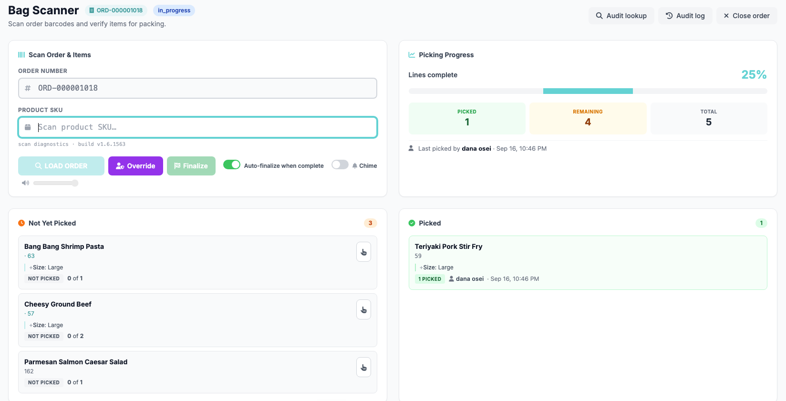Viewport: 786px width, 401px height.
Task: Click manual pick icon for Bang Bang Shrimp Pasta
Action: pyautogui.click(x=363, y=252)
